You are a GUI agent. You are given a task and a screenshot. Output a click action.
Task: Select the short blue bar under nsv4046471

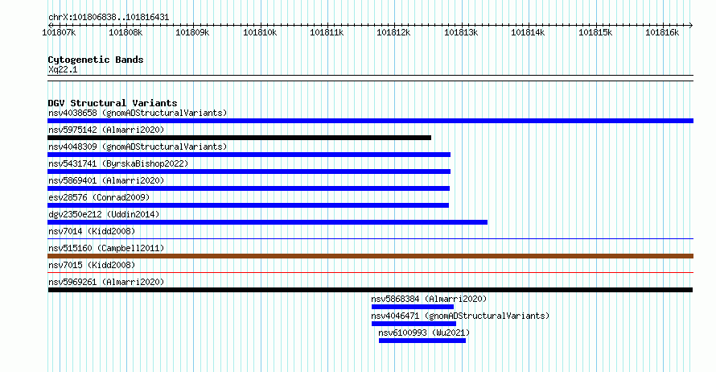(x=414, y=324)
